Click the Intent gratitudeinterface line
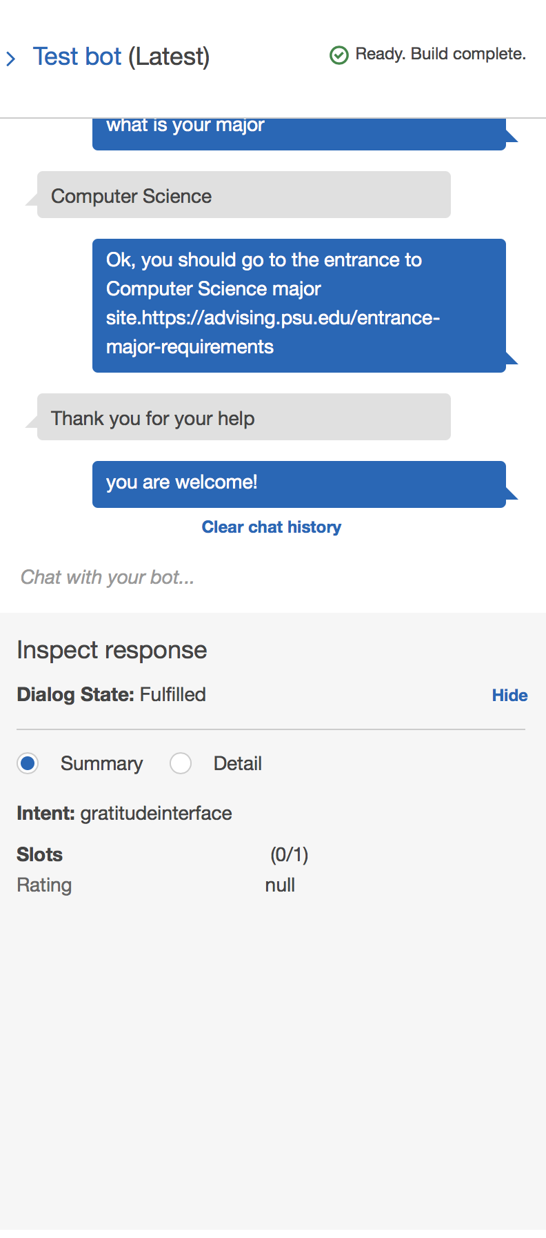Image resolution: width=546 pixels, height=1238 pixels. 125,813
